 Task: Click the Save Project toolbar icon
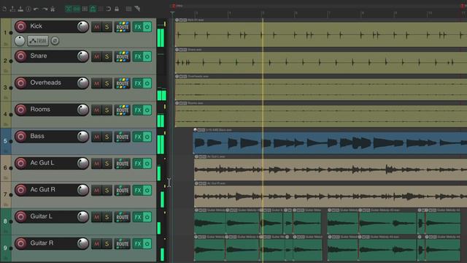[x=20, y=9]
